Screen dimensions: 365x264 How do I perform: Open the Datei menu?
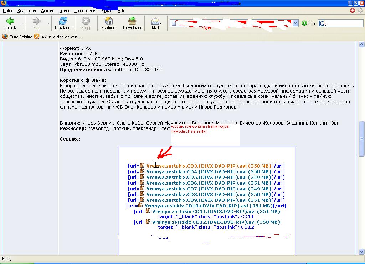click(7, 11)
